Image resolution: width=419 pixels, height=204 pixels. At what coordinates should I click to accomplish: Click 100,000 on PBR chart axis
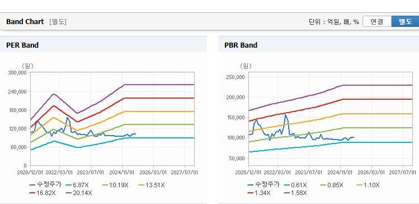click(x=237, y=138)
